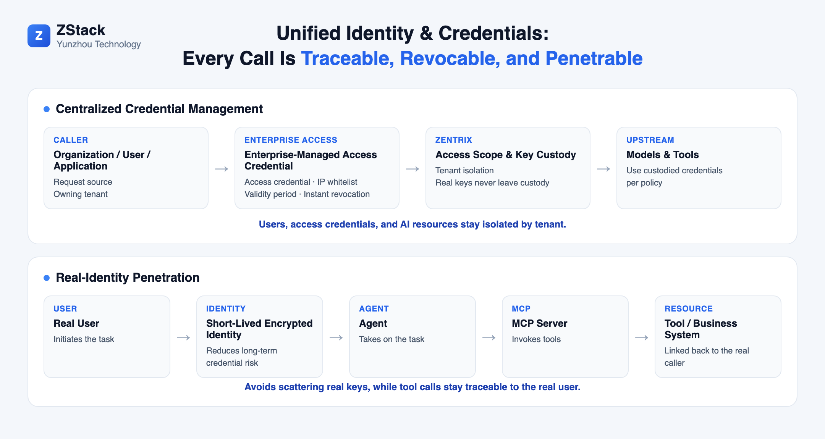Screen dimensions: 825x439
Task: Select the Tool / Business System card
Action: pyautogui.click(x=718, y=337)
